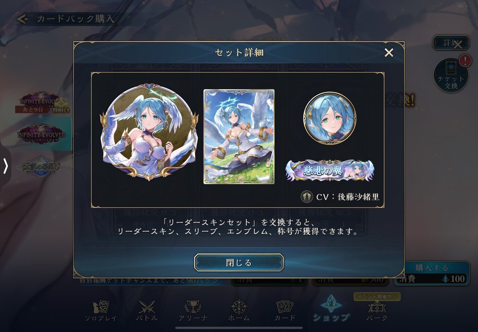Open the カード cards icon
Image resolution: width=478 pixels, height=332 pixels.
coord(285,310)
